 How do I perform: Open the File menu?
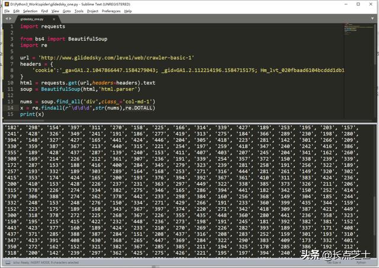click(7, 11)
